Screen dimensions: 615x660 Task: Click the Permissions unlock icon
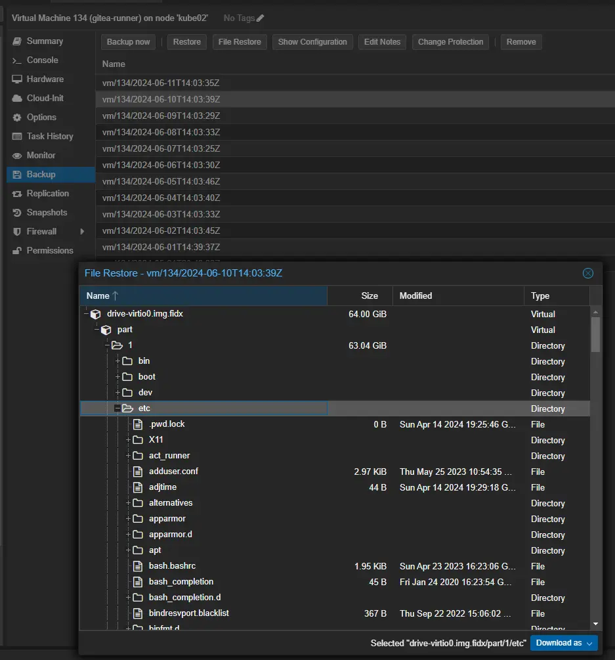[x=17, y=251]
